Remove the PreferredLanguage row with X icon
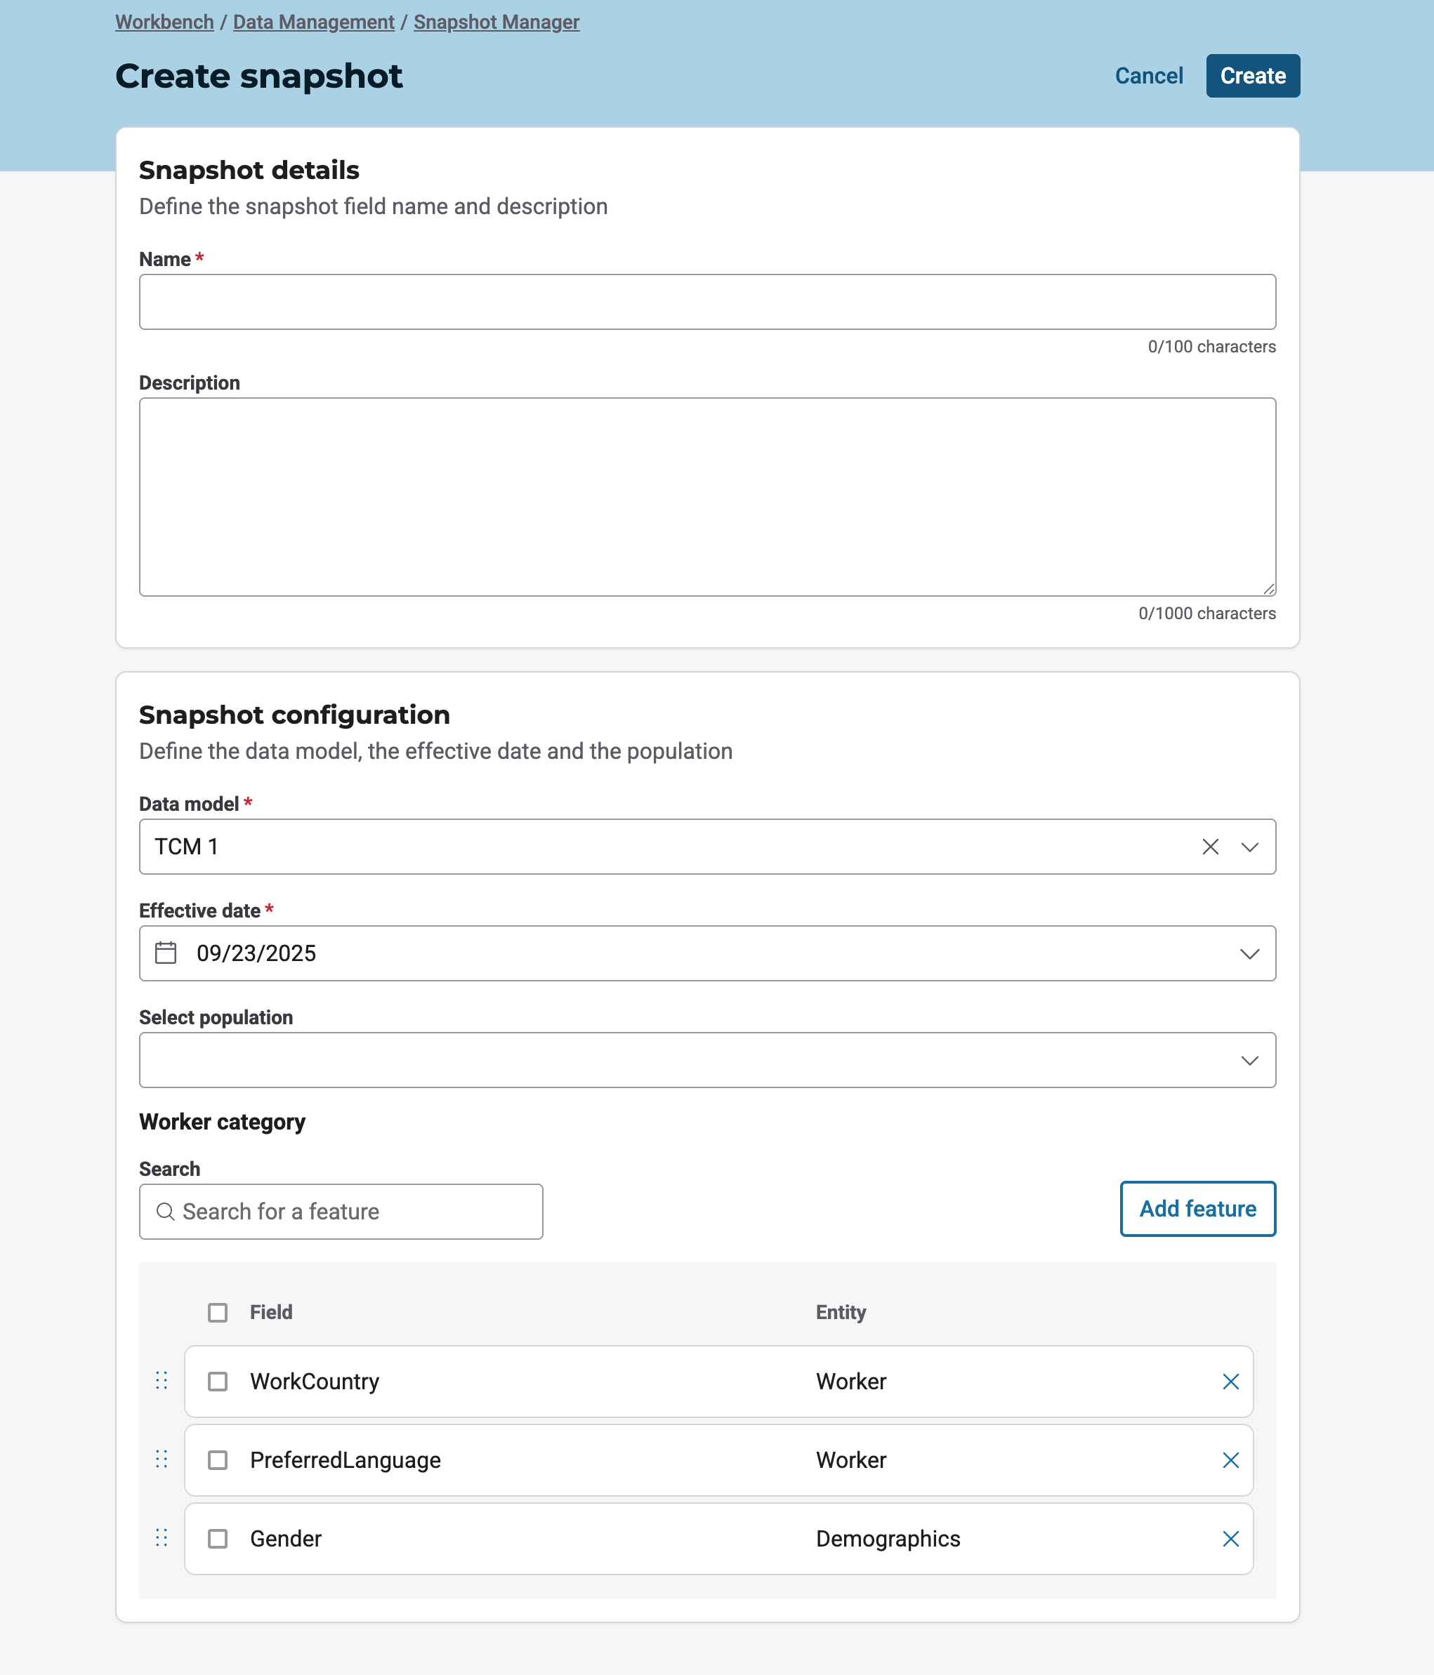 pos(1230,1460)
